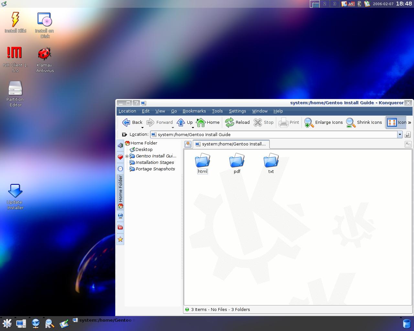Open the media player sidebar tab (speaker)
Viewport: 414px width, 331px height.
[120, 145]
